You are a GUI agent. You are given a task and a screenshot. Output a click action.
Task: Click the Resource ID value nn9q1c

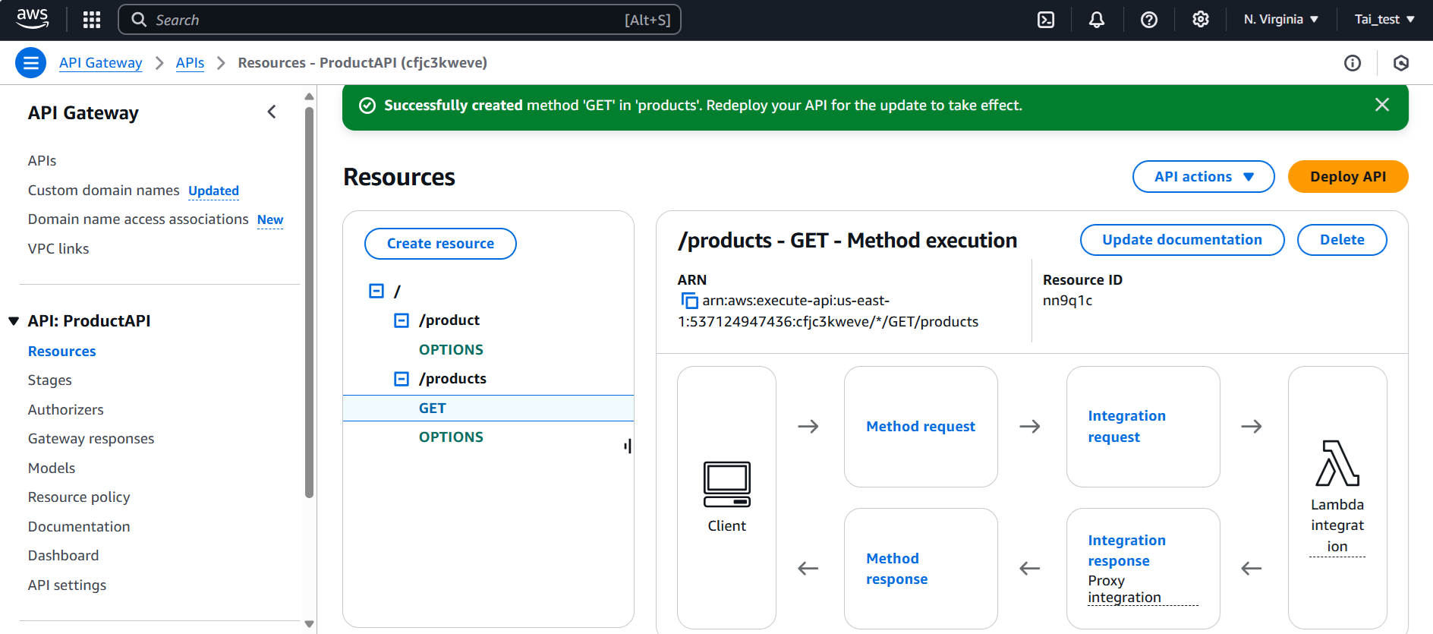tap(1067, 301)
